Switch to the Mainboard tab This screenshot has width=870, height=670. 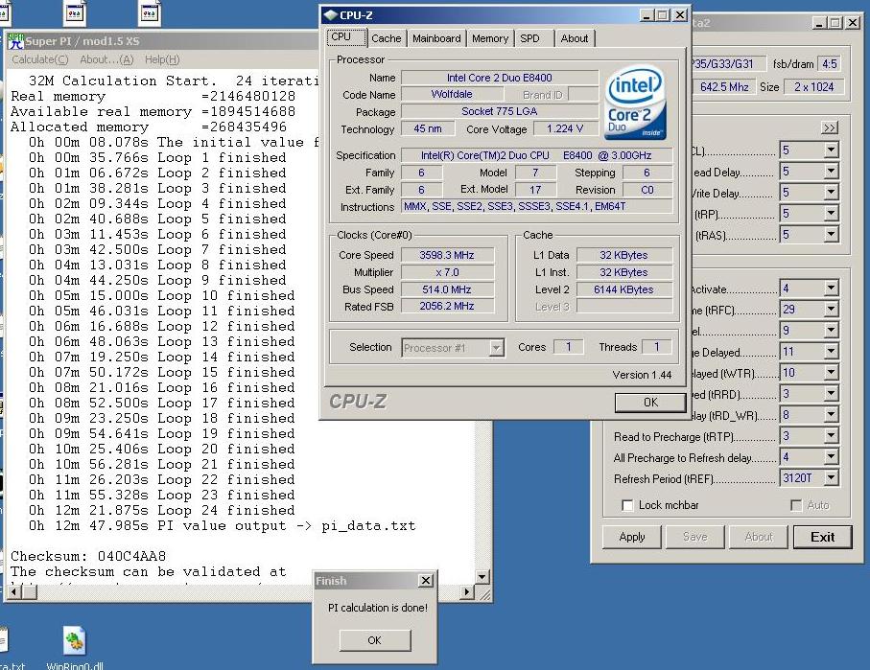[436, 38]
